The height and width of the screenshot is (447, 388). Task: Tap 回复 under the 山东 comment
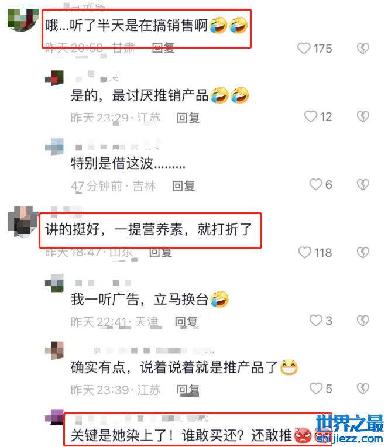point(160,252)
